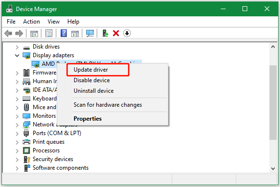The width and height of the screenshot is (280, 187).
Task: Select the Processors chip icon
Action: pos(26,150)
